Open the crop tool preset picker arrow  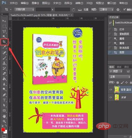11,9
